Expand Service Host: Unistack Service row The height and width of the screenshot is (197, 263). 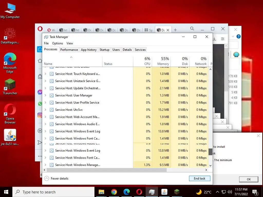(x=45, y=81)
